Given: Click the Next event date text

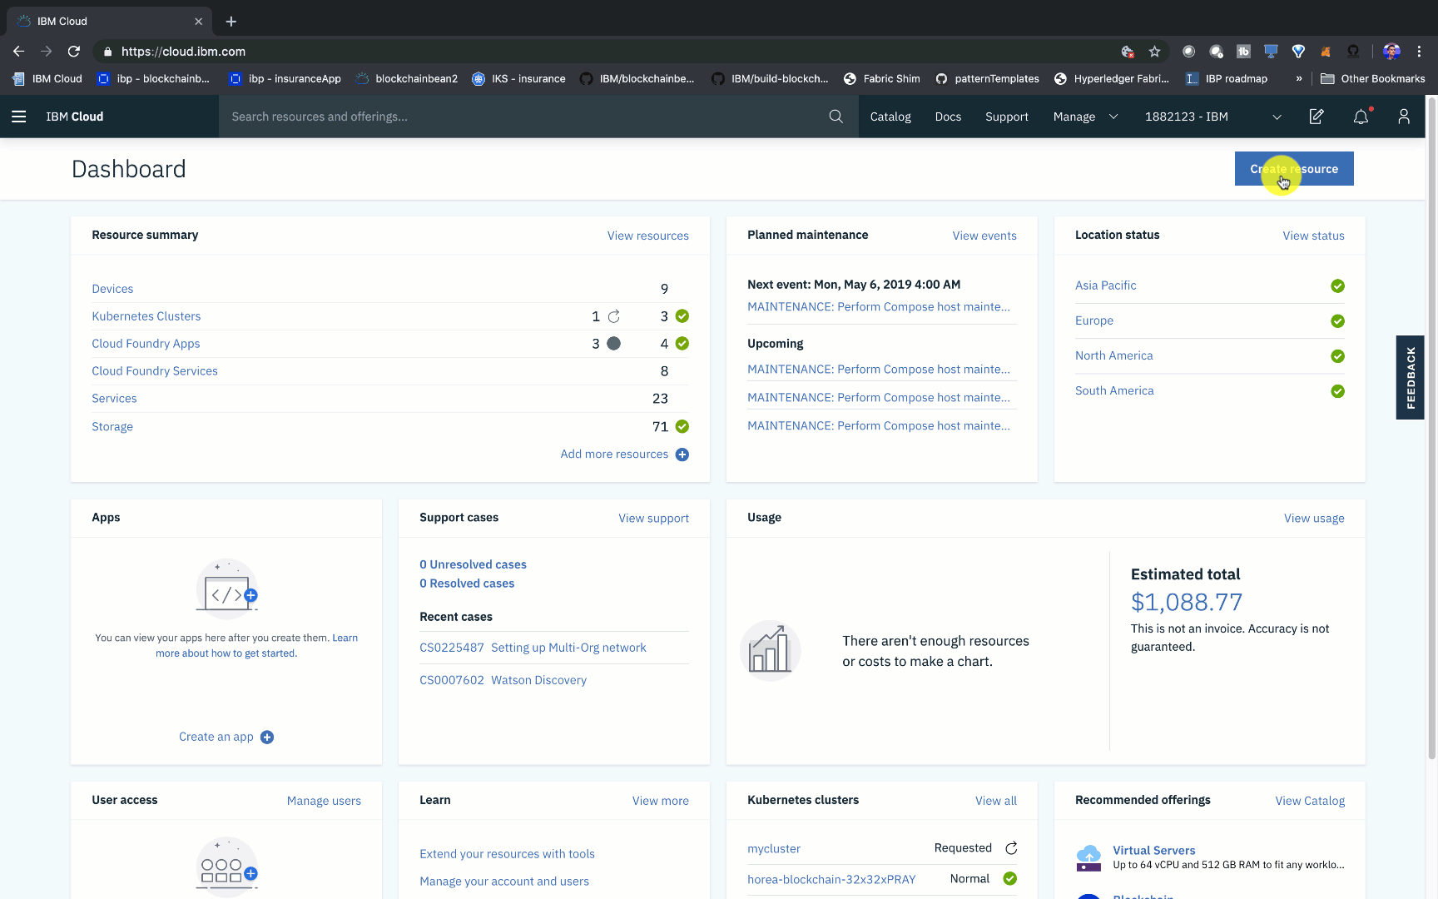Looking at the screenshot, I should [x=854, y=285].
